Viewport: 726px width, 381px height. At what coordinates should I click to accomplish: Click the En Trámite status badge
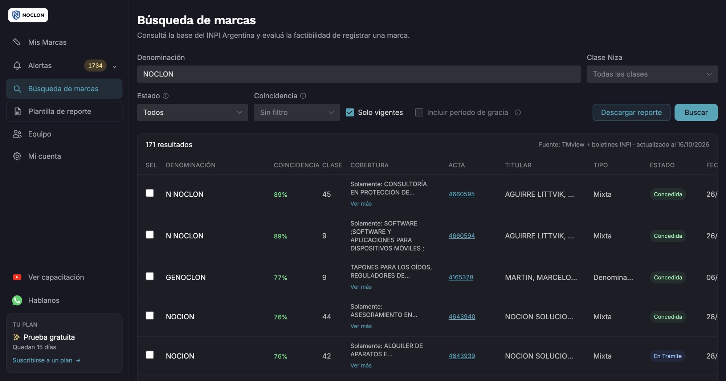(668, 356)
